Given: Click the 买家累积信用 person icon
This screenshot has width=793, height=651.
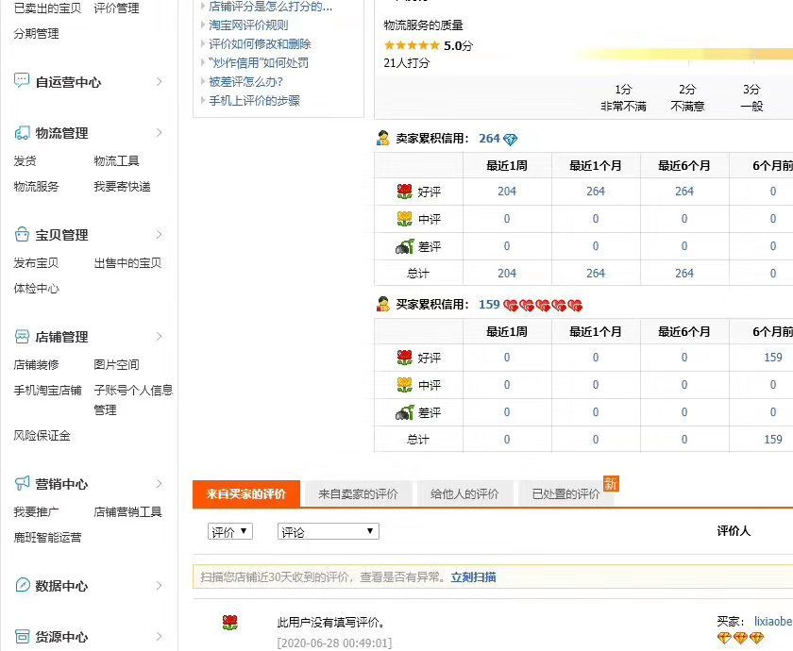Looking at the screenshot, I should coord(383,304).
